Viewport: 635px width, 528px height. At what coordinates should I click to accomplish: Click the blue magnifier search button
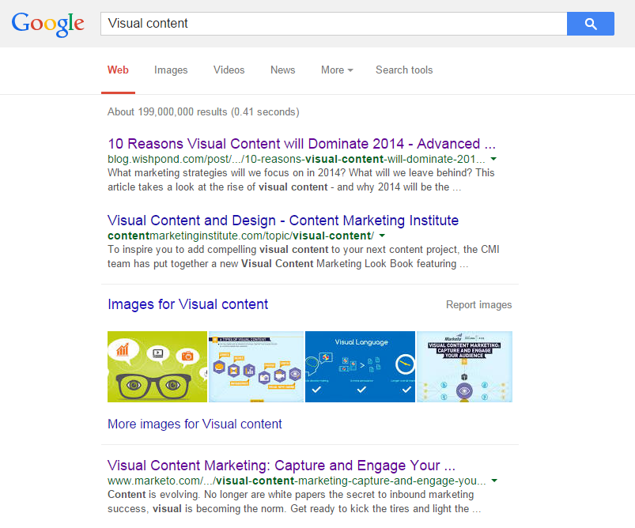tap(591, 24)
